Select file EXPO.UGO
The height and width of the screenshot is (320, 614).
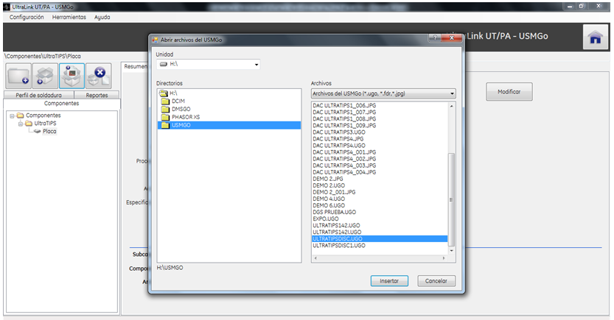point(326,218)
